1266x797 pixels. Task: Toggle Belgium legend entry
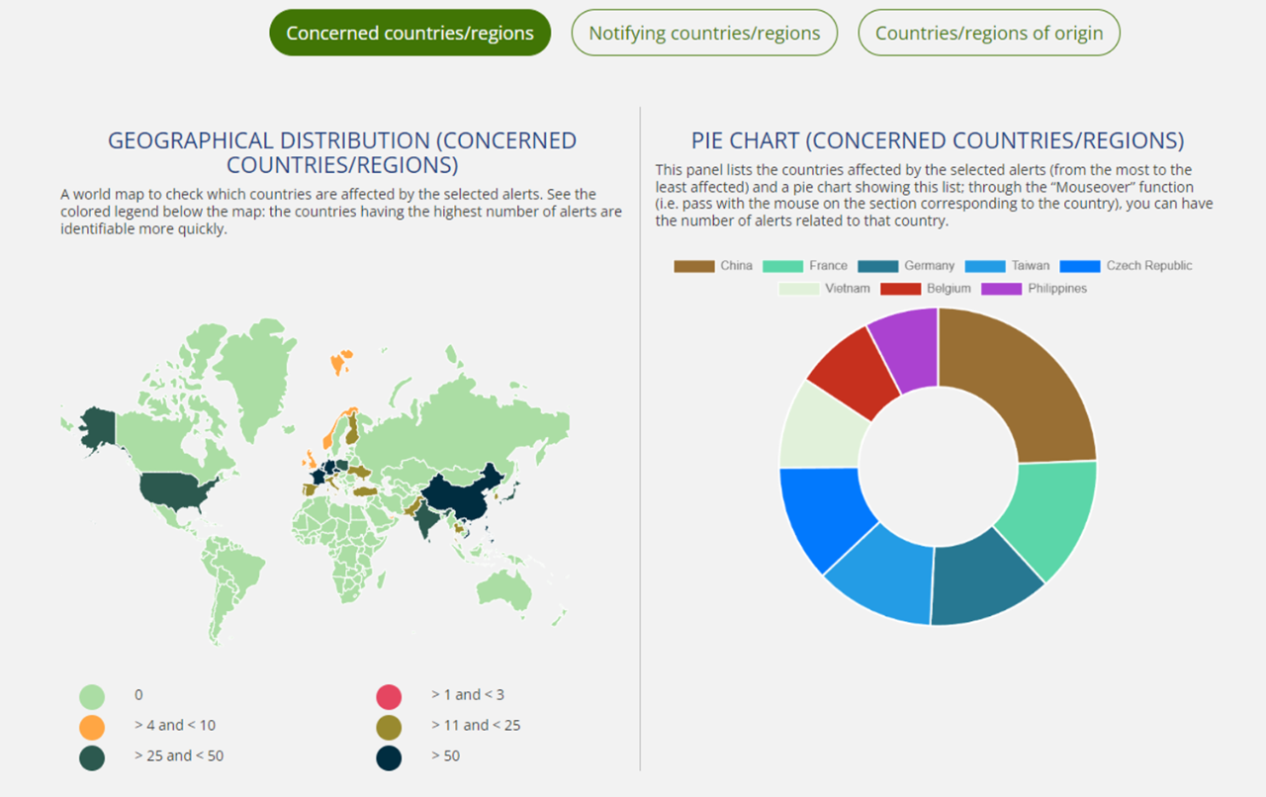926,289
